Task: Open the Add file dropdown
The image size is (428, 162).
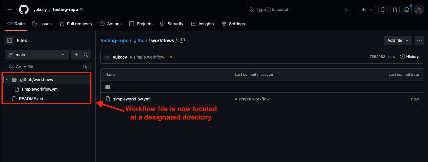Action: point(398,40)
